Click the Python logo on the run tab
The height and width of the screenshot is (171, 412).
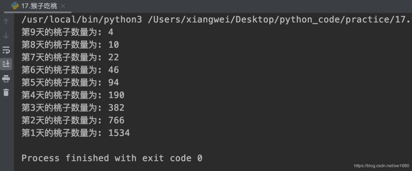[15, 6]
